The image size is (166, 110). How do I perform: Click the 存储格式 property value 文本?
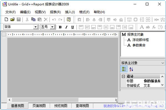pos(152,85)
